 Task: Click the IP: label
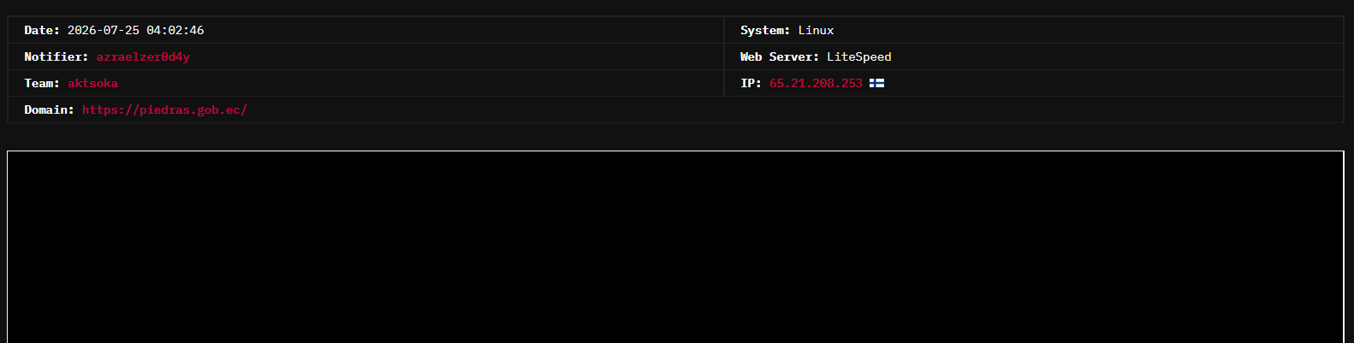pos(751,83)
